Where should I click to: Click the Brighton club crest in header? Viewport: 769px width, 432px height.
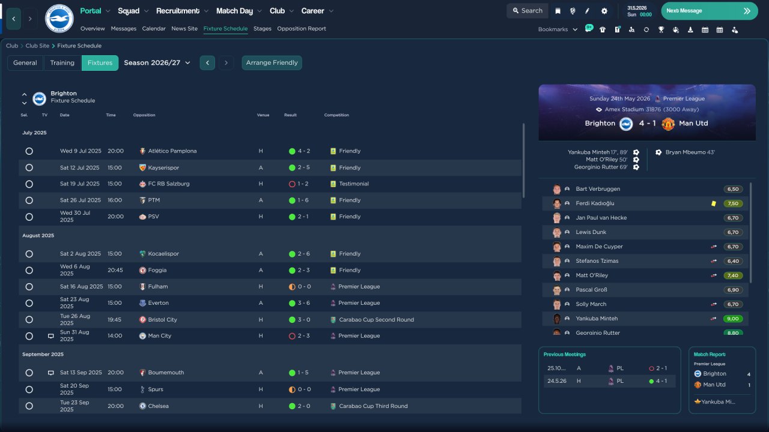click(59, 19)
